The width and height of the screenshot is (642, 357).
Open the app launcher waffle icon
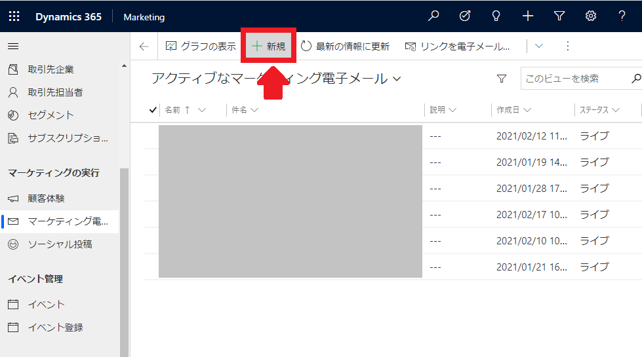point(14,16)
